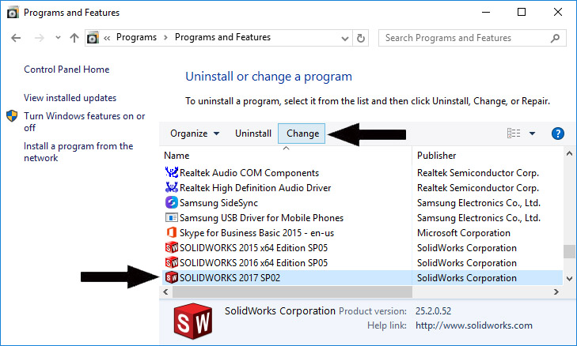
Task: Click the SOLIDWORKS 2017 SP02 icon
Action: click(172, 278)
